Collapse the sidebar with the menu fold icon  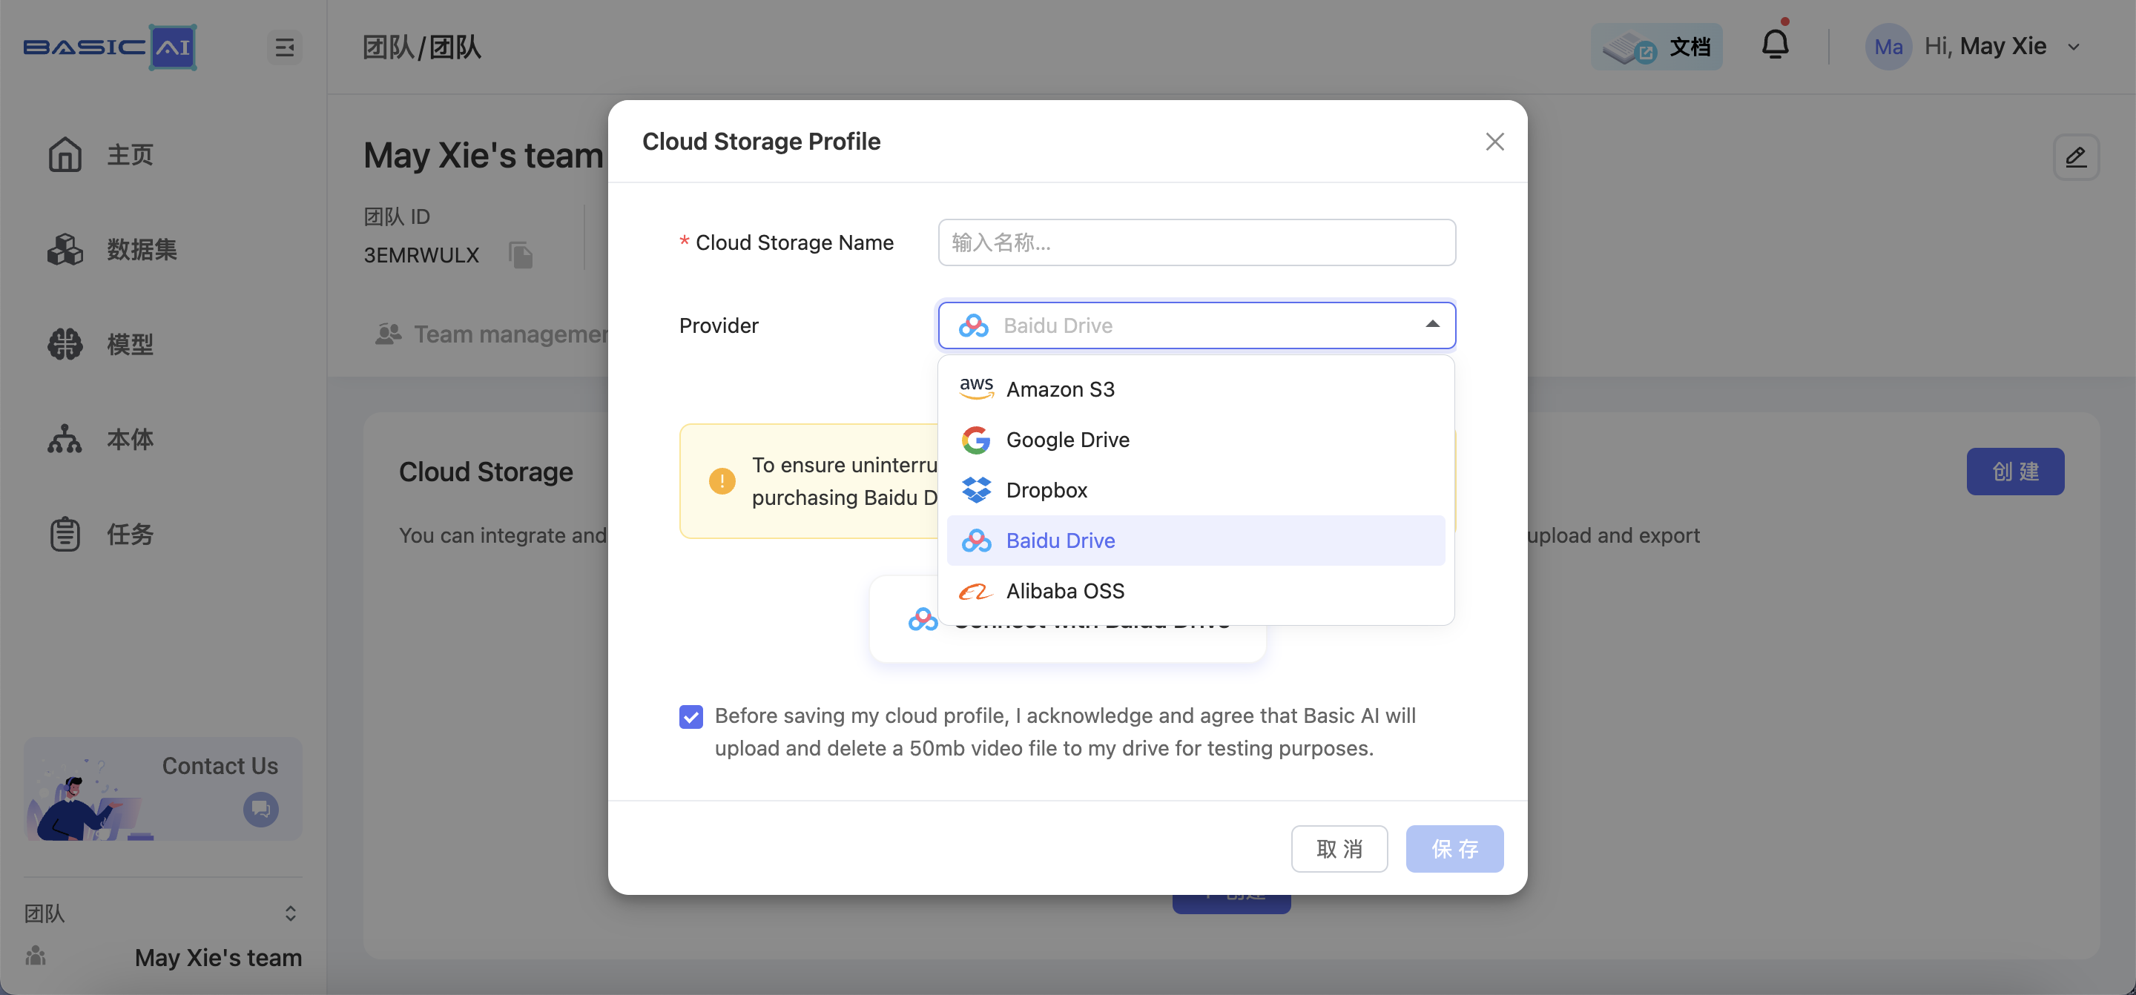coord(284,47)
